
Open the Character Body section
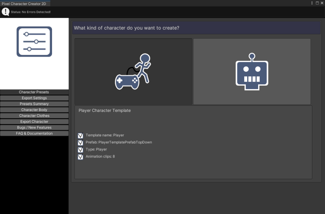click(34, 110)
